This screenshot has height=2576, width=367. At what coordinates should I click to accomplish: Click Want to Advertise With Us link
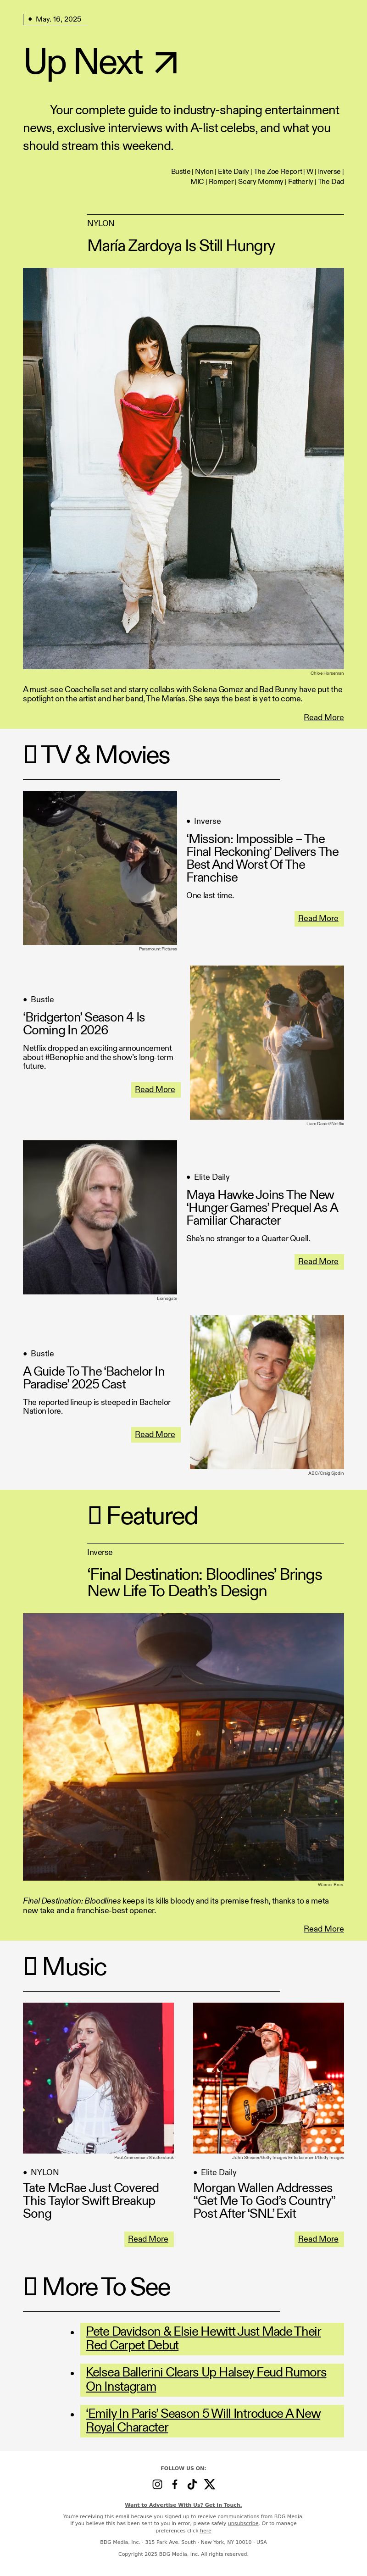(183, 2505)
